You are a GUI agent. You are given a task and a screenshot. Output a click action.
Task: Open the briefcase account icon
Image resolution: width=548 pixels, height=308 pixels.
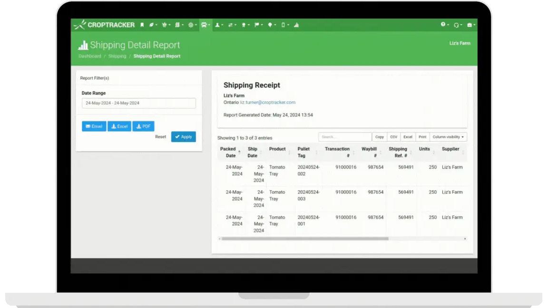471,25
